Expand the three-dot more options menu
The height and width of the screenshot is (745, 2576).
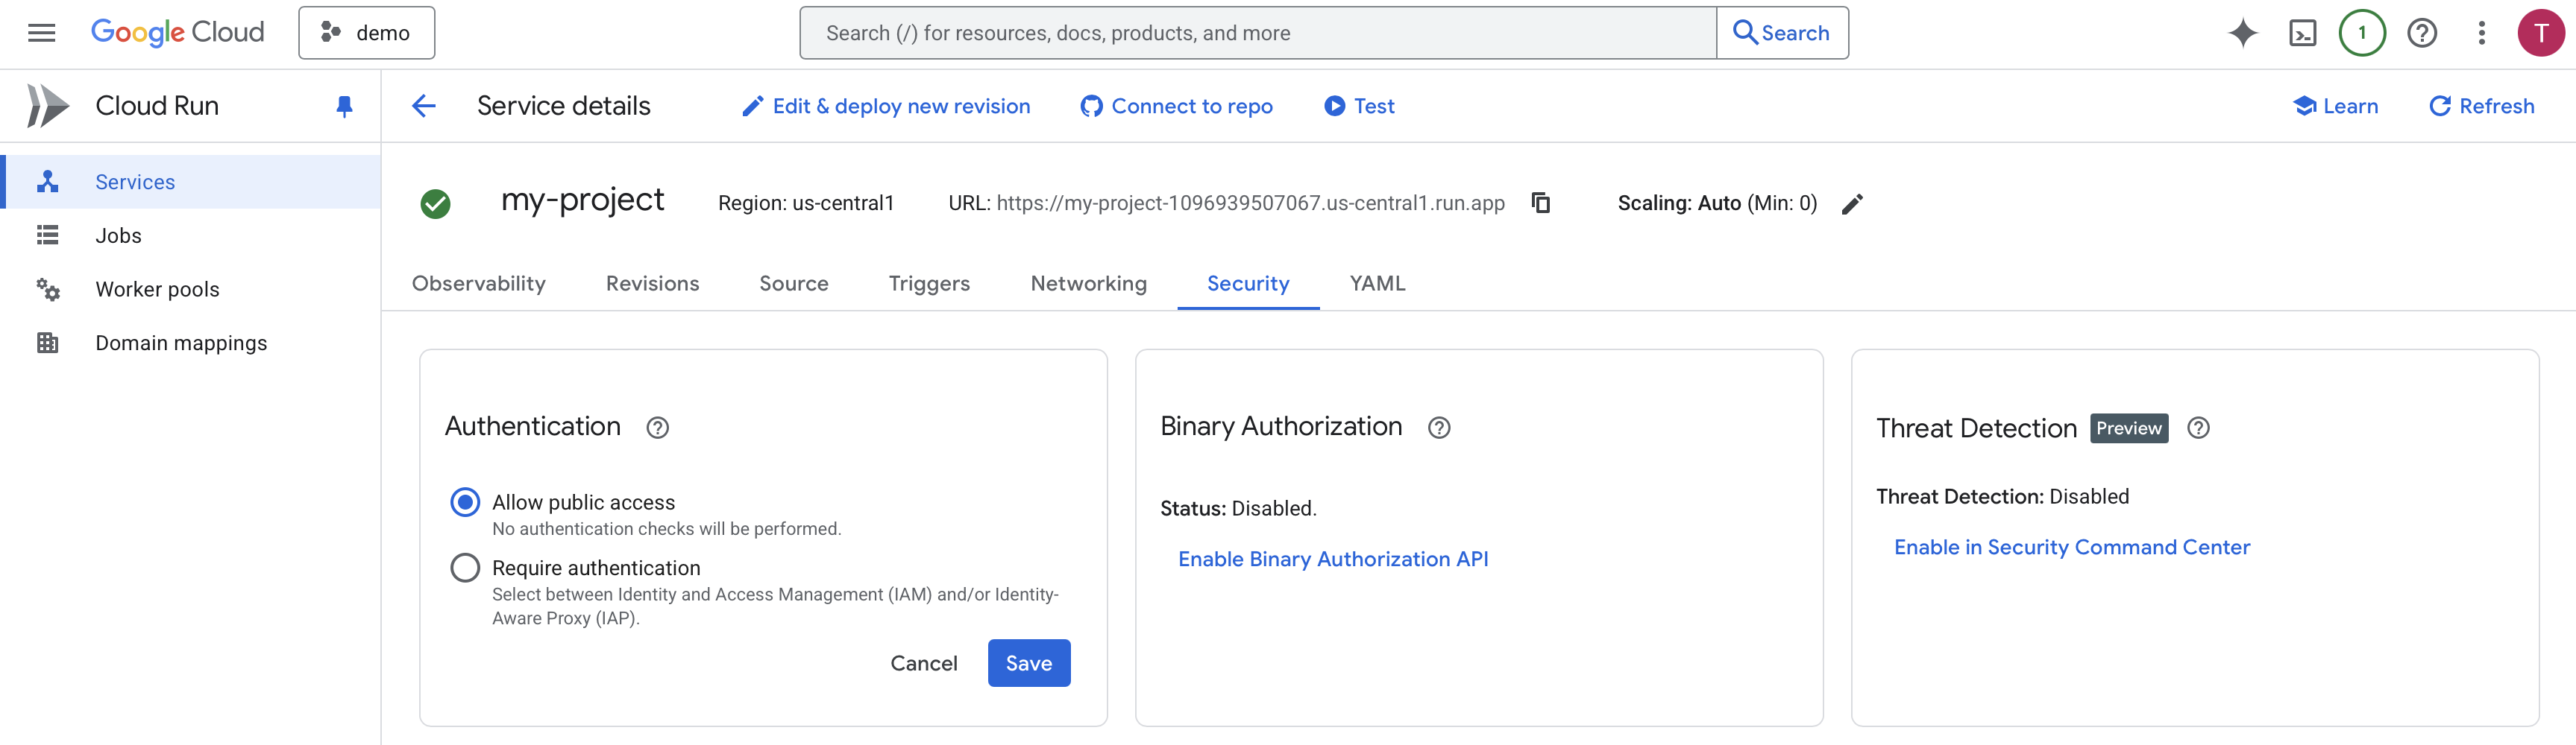click(x=2481, y=33)
